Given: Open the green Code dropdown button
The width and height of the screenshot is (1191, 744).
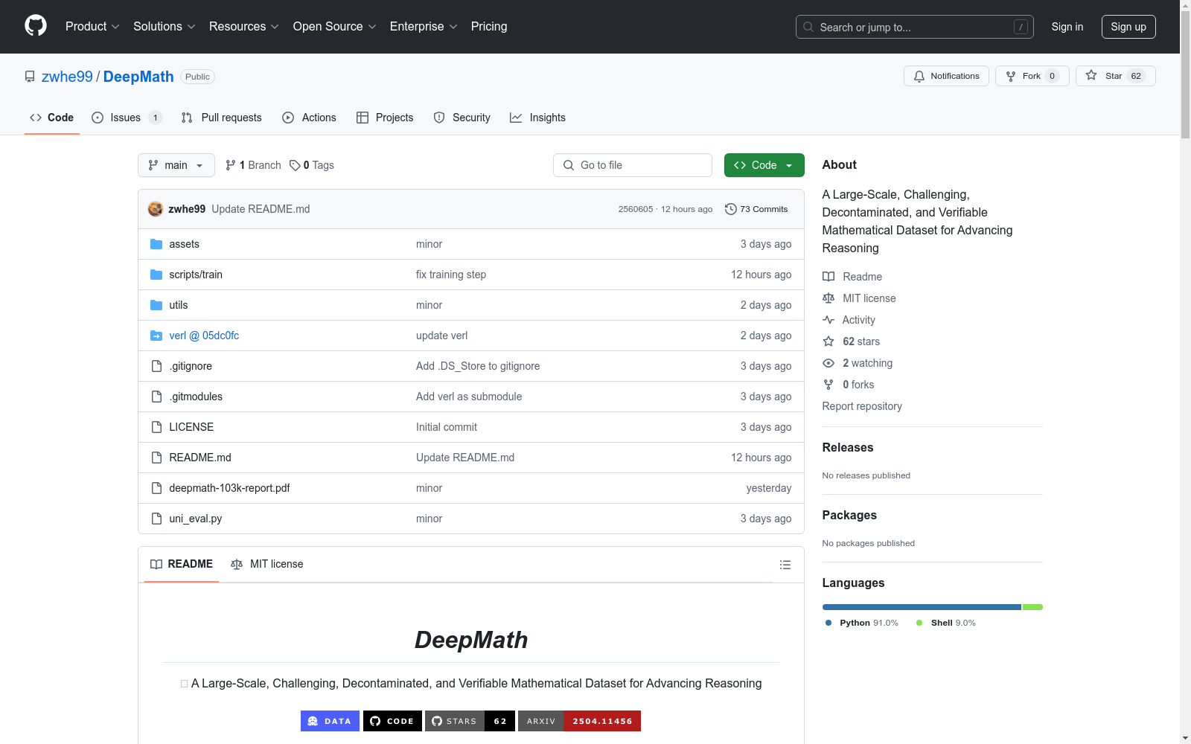Looking at the screenshot, I should (x=764, y=165).
